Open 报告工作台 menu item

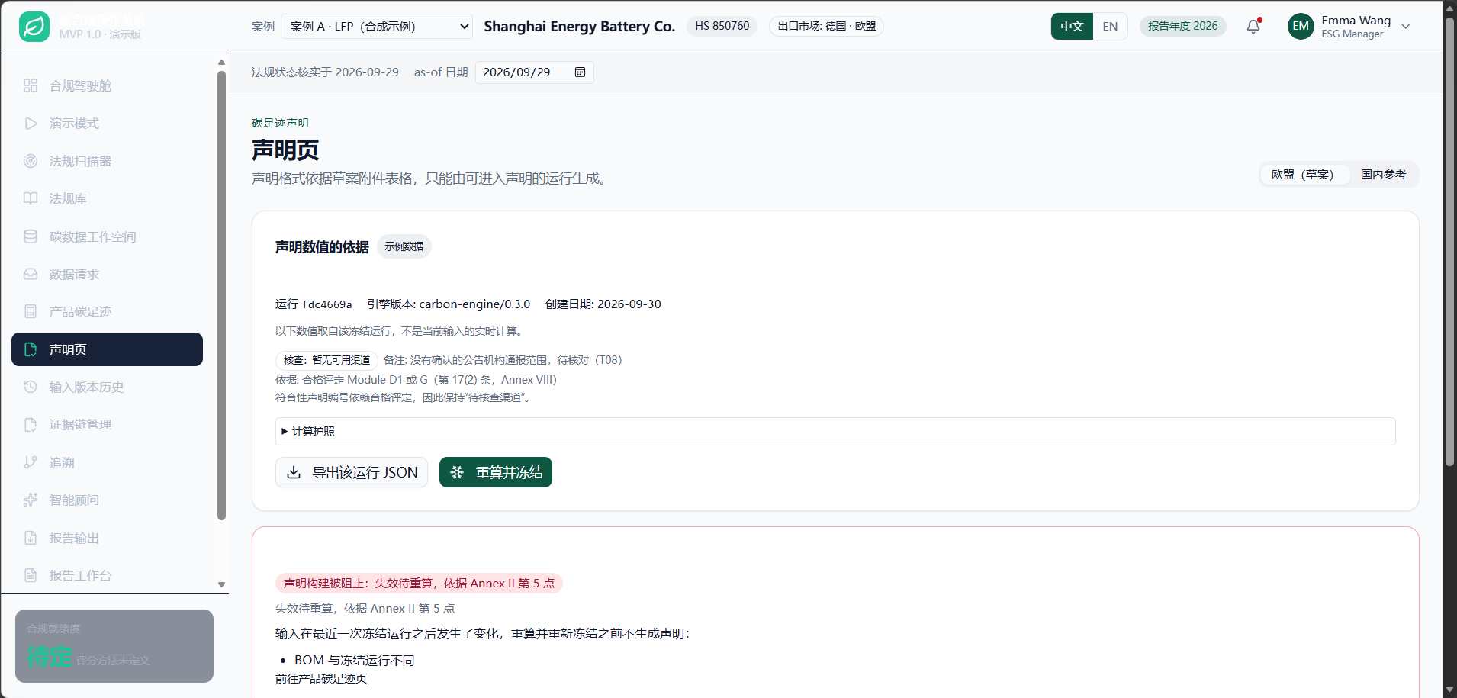pyautogui.click(x=107, y=575)
